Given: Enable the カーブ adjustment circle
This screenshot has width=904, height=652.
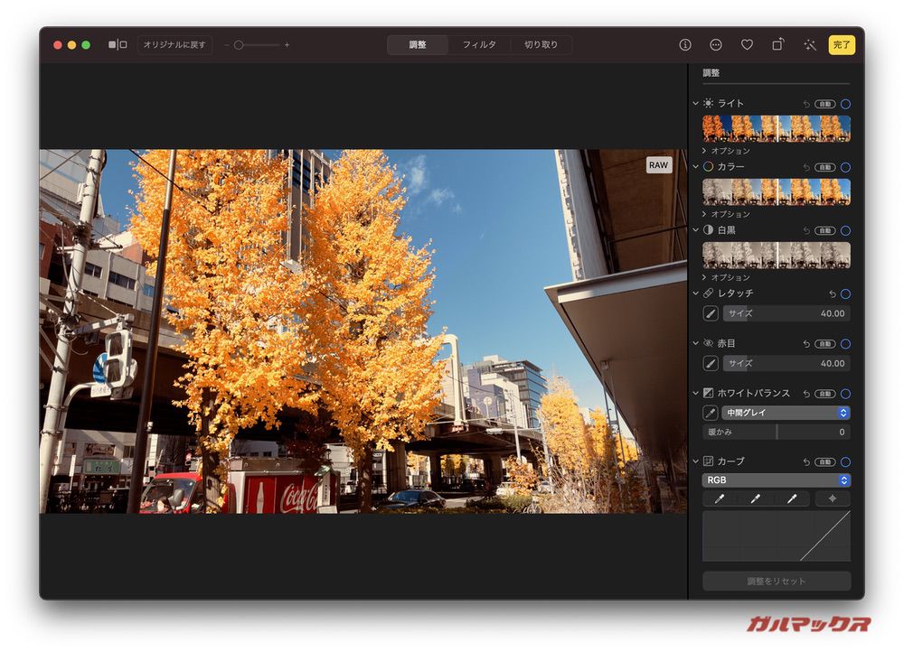Looking at the screenshot, I should tap(845, 461).
